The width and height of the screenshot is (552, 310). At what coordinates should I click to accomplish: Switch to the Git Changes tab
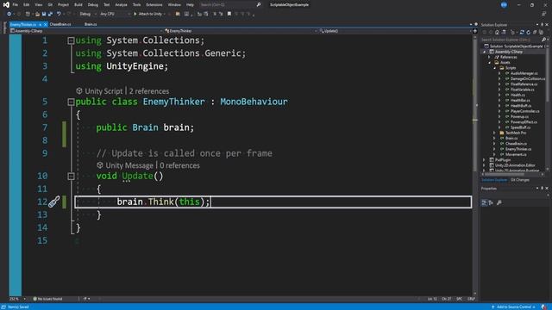pyautogui.click(x=519, y=180)
